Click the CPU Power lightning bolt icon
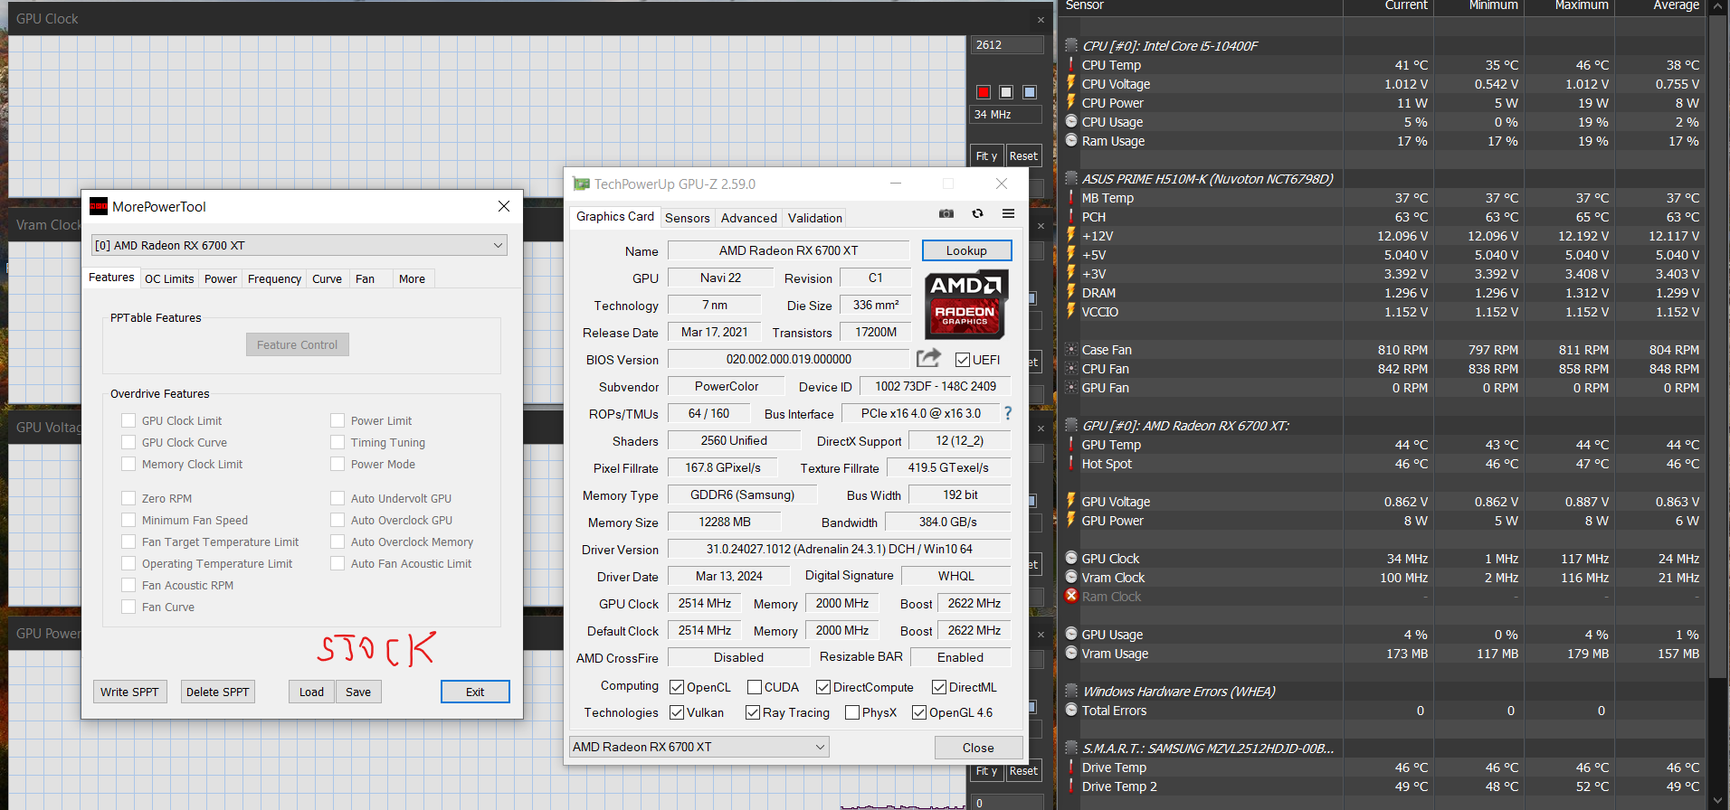Screen dimensions: 1730x810 [1071, 103]
